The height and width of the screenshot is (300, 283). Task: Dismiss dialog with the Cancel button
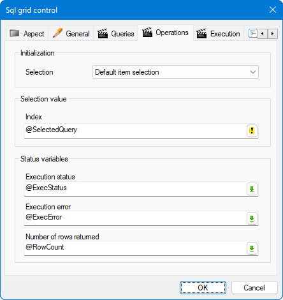(254, 288)
